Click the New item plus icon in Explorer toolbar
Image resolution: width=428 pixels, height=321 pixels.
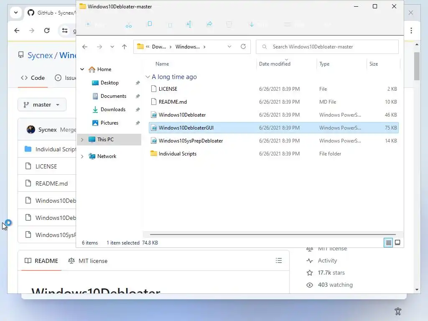click(x=88, y=24)
